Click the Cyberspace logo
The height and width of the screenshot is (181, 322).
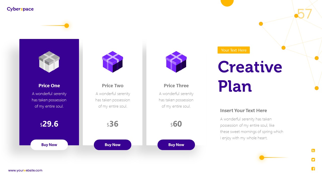(20, 9)
